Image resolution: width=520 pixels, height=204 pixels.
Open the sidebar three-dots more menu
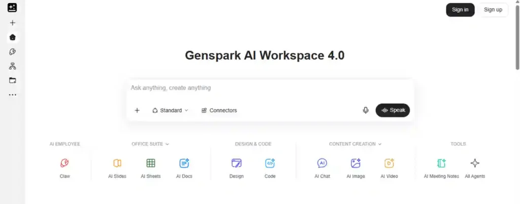pos(13,95)
